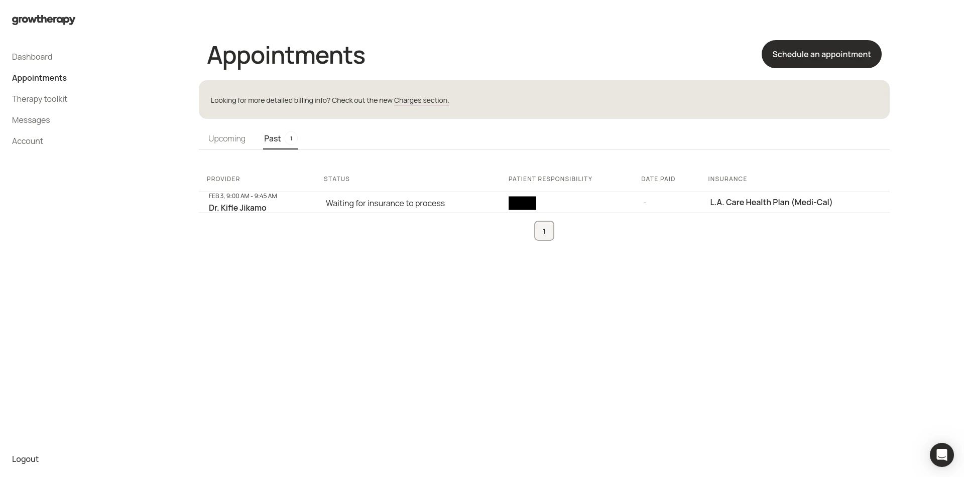Image resolution: width=964 pixels, height=477 pixels.
Task: Click the Provider column header
Action: 223,179
